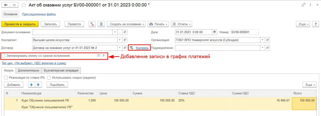Click Цена column header
This screenshot has width=321, height=116.
click(x=114, y=93)
